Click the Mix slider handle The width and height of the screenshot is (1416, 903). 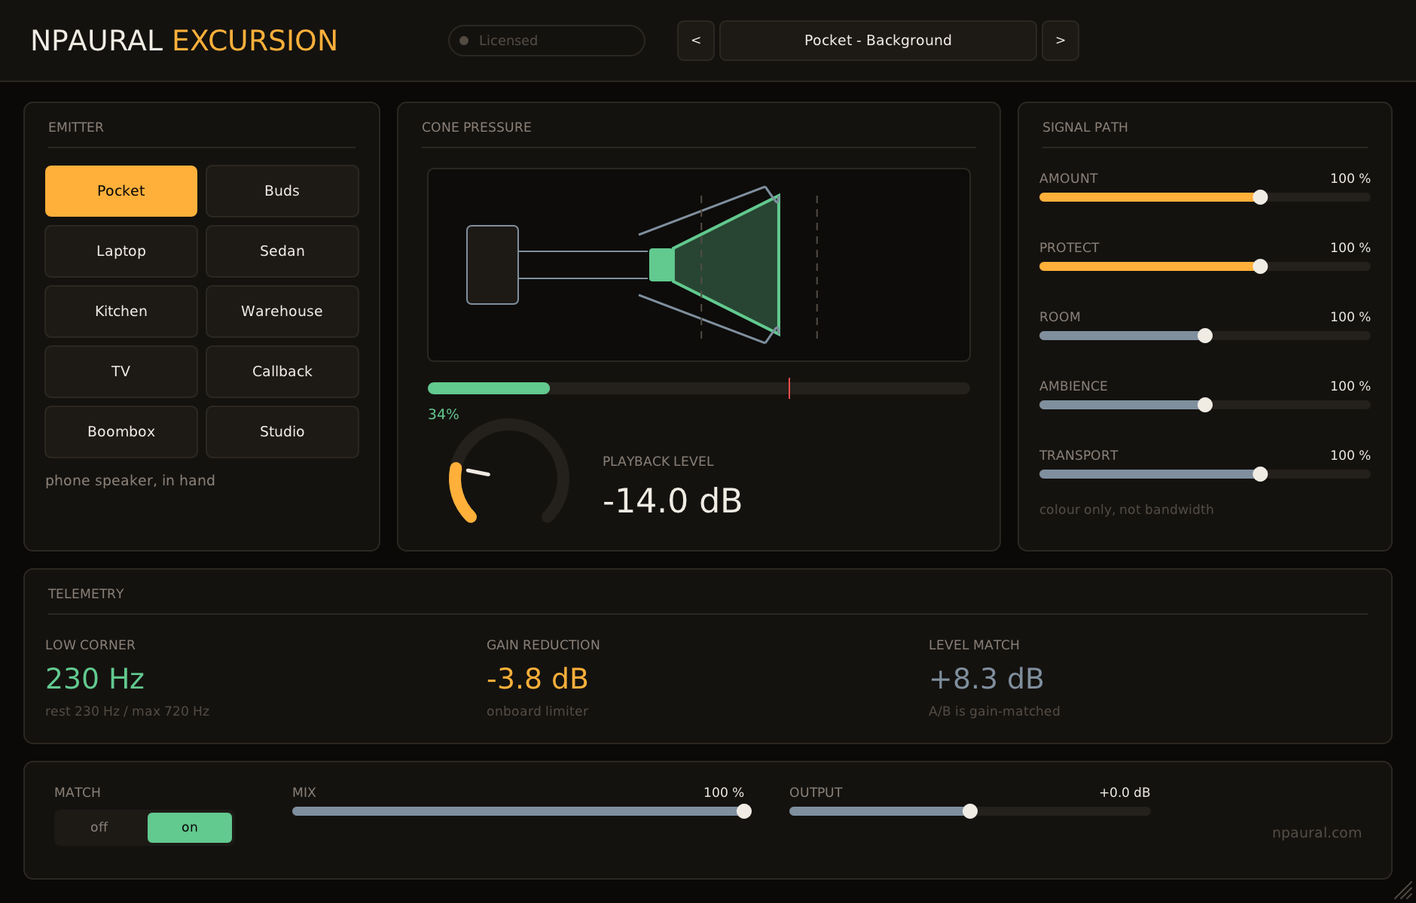[x=744, y=811]
